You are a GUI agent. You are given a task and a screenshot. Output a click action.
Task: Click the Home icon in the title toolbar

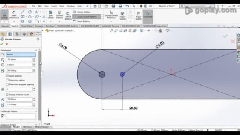pyautogui.click(x=95, y=6)
